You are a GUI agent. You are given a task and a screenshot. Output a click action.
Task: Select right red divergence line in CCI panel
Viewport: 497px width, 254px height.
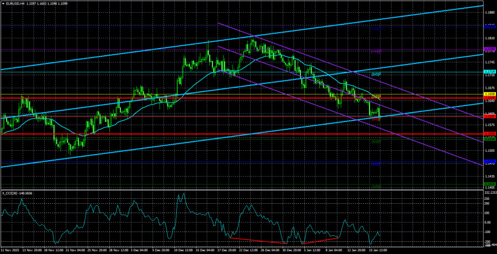tap(319, 240)
